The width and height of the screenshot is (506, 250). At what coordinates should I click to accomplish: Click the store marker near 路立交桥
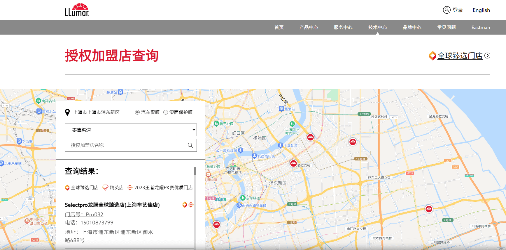pos(293,163)
